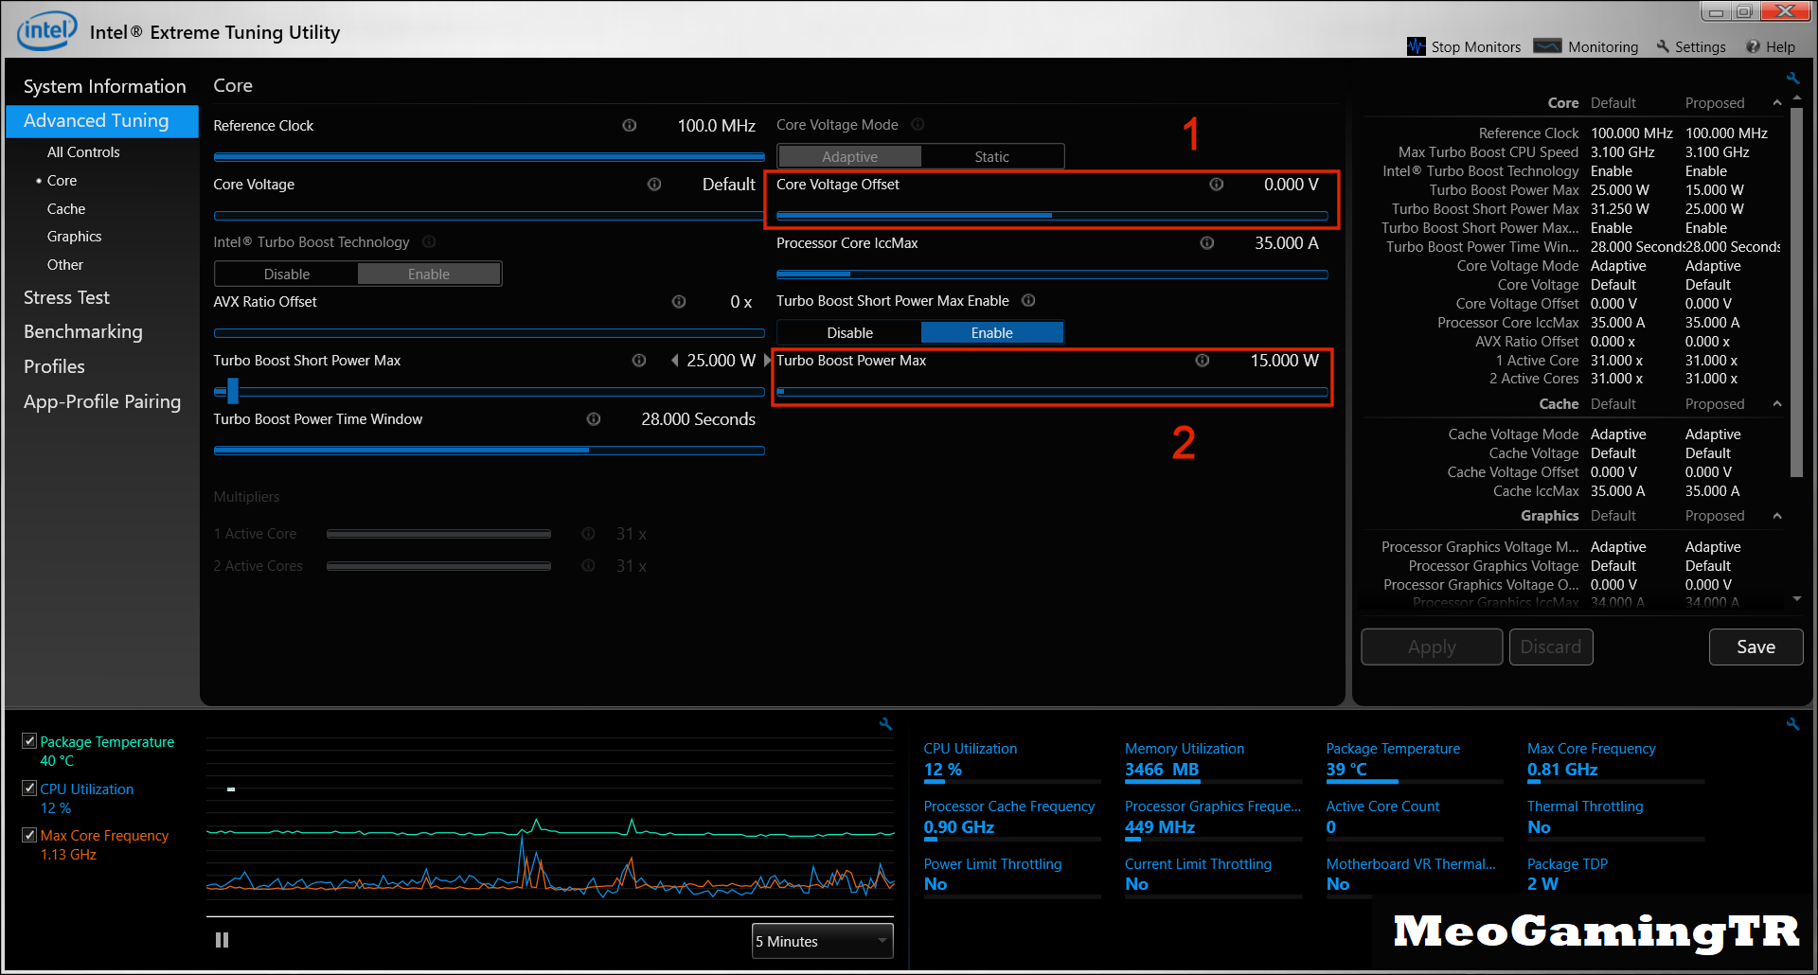Enable Turbo Boost Short Power Max

(992, 332)
